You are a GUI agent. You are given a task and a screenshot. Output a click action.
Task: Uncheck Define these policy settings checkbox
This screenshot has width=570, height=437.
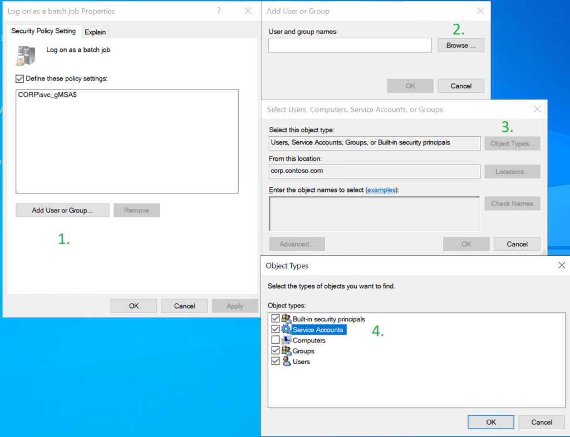(x=20, y=79)
